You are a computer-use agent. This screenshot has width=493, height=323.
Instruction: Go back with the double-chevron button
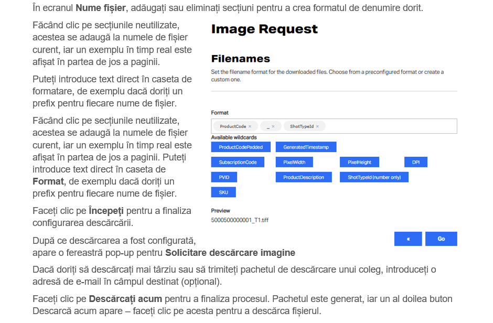click(x=408, y=239)
